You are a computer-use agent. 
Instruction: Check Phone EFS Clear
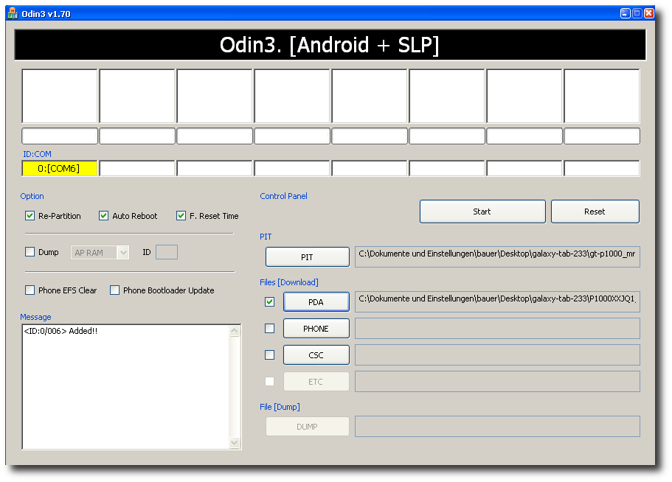coord(30,290)
